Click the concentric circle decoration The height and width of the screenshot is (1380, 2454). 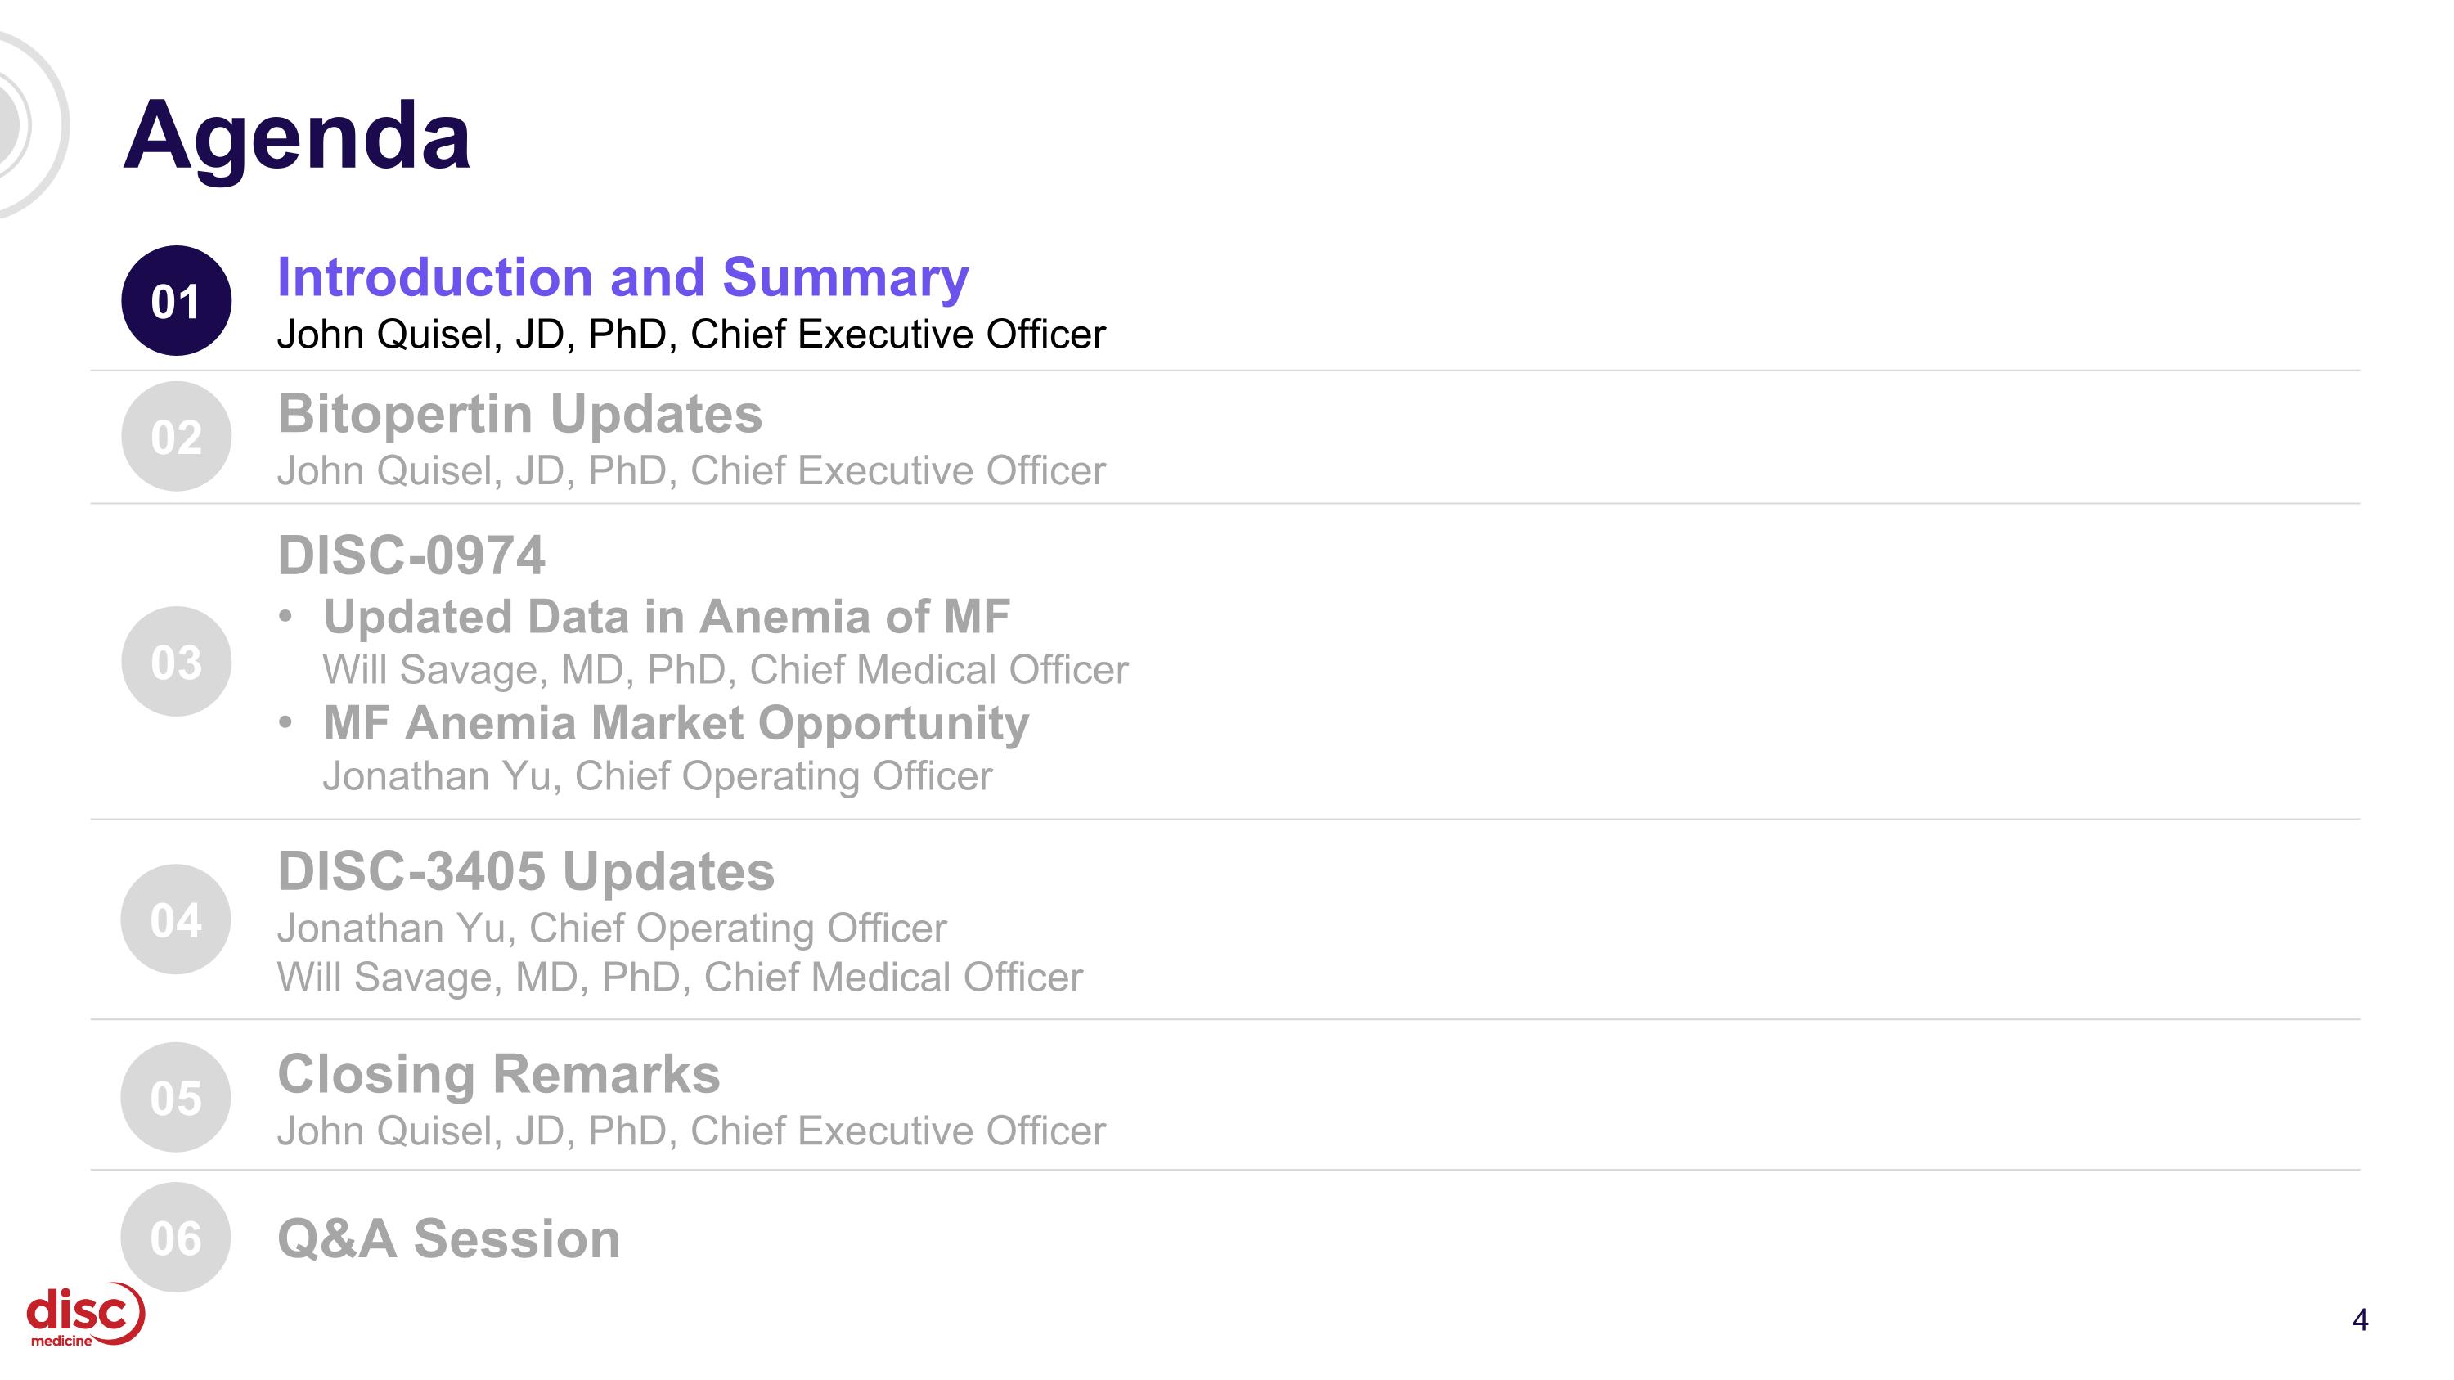tap(24, 124)
